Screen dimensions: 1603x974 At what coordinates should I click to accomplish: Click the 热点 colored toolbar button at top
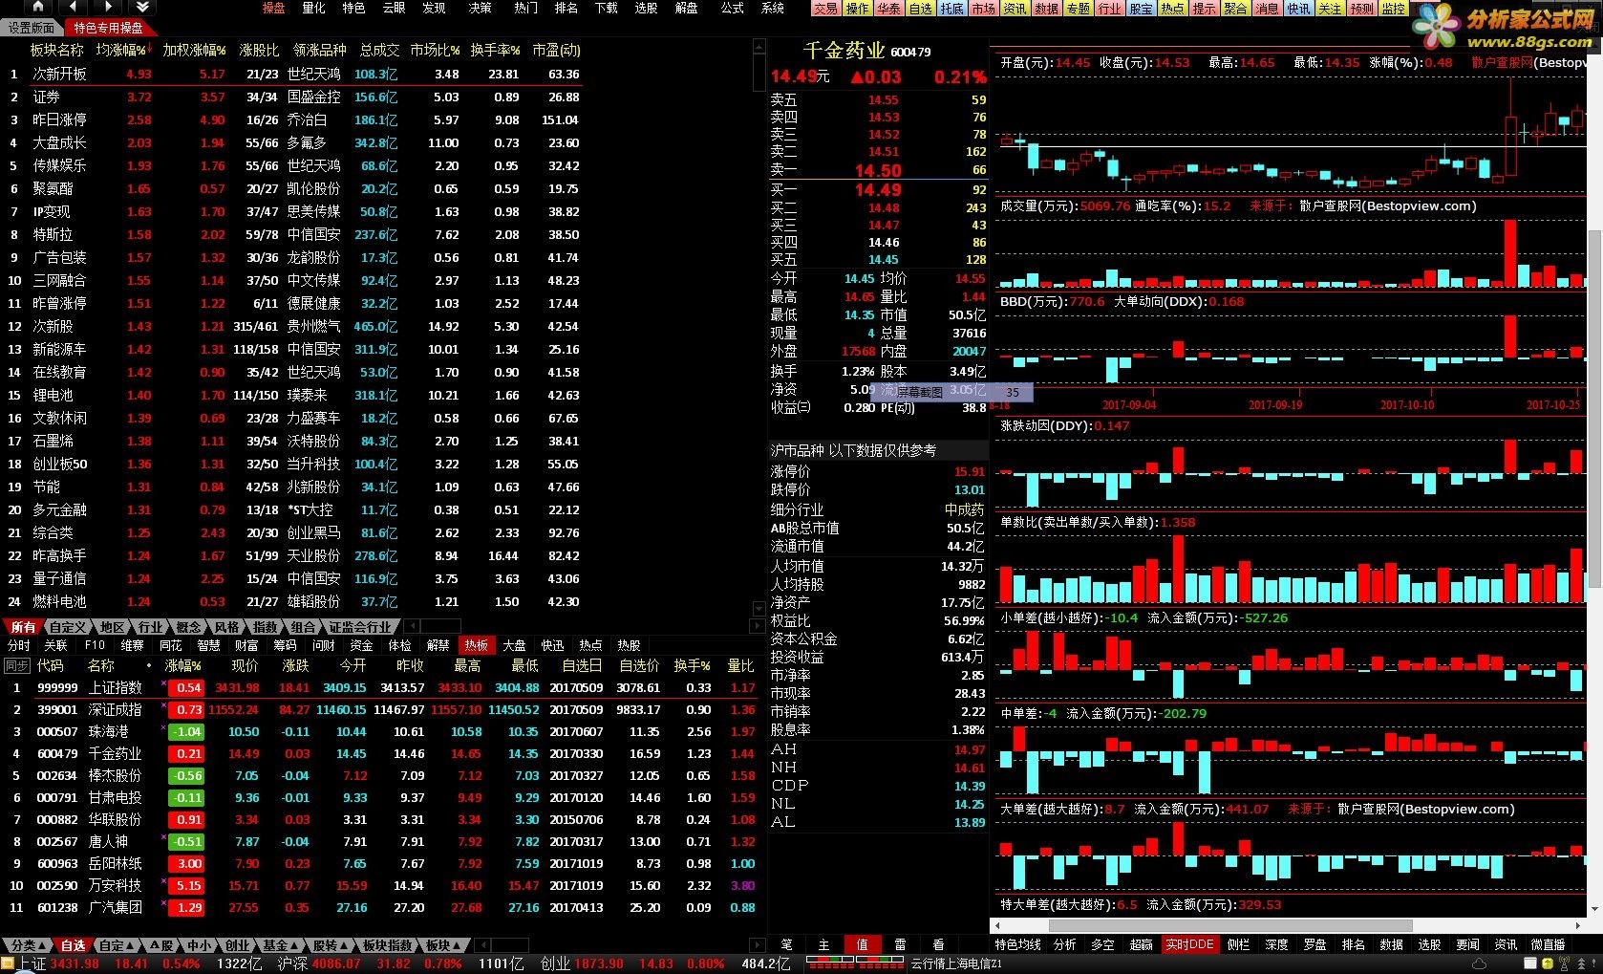tap(1172, 9)
